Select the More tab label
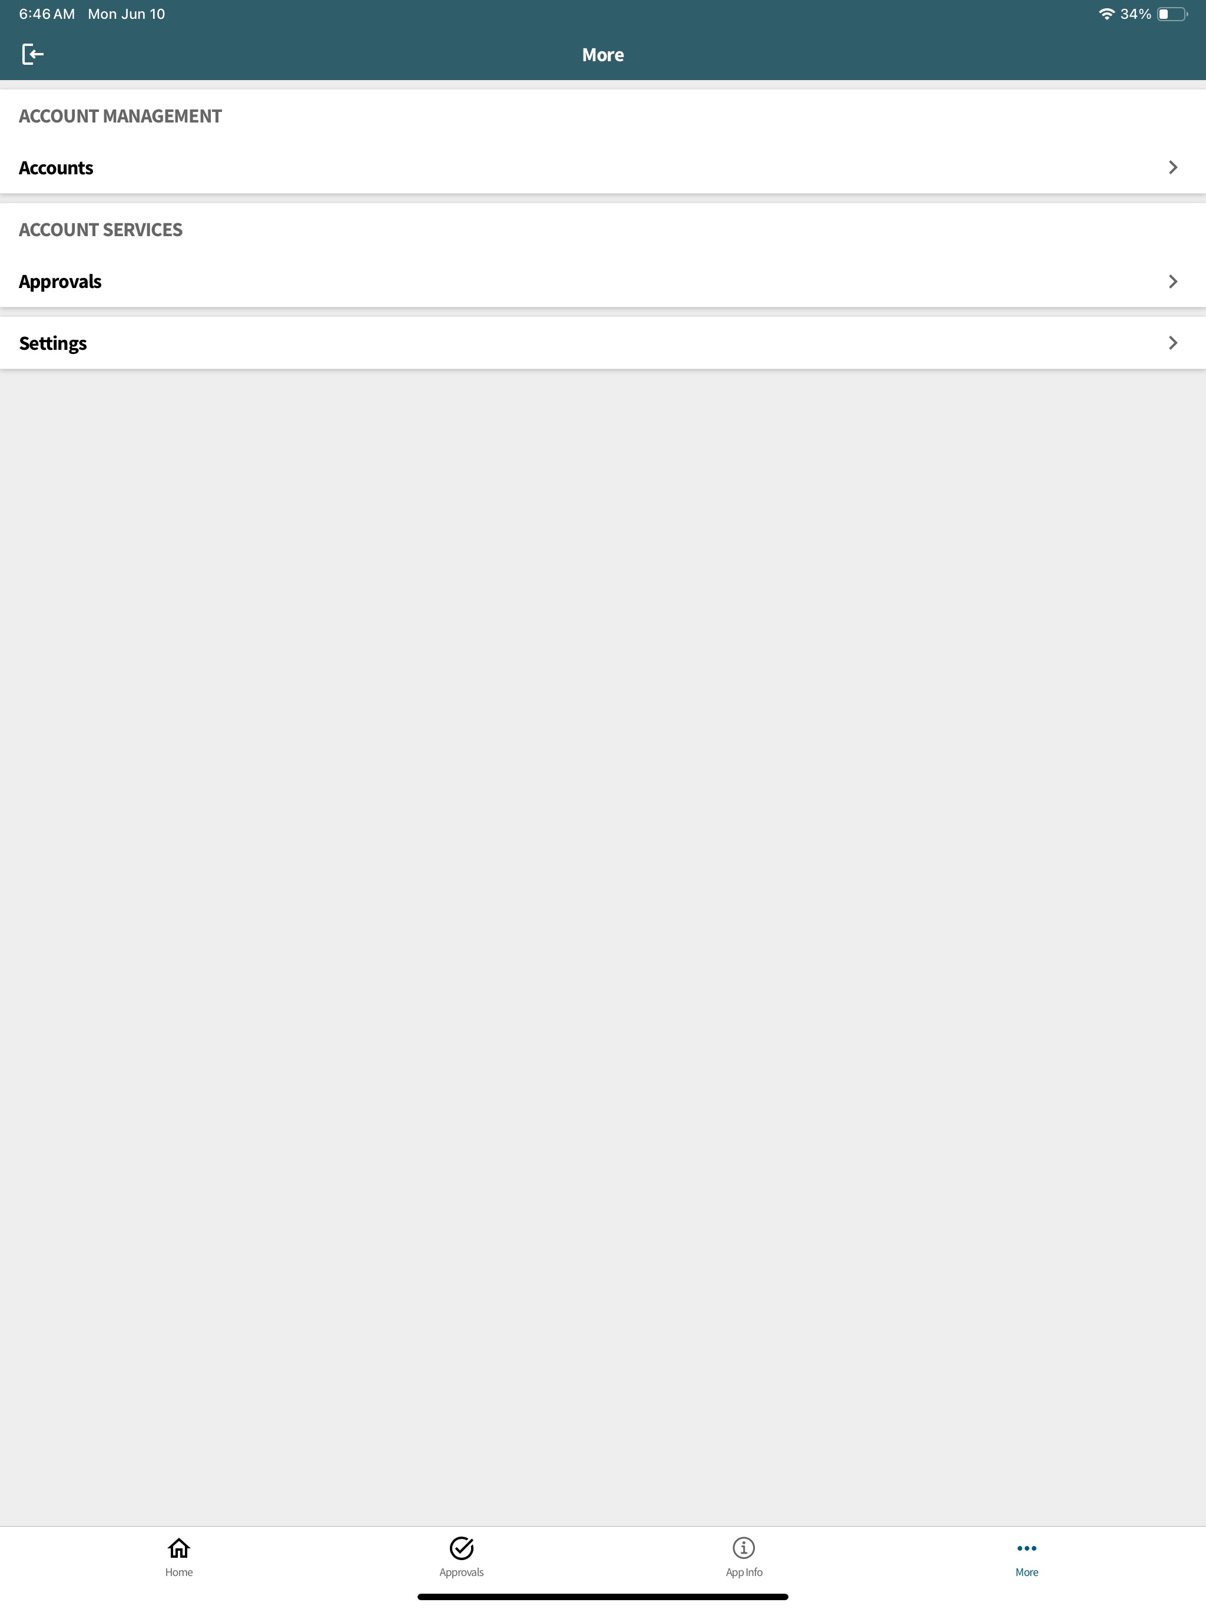 pyautogui.click(x=1026, y=1572)
